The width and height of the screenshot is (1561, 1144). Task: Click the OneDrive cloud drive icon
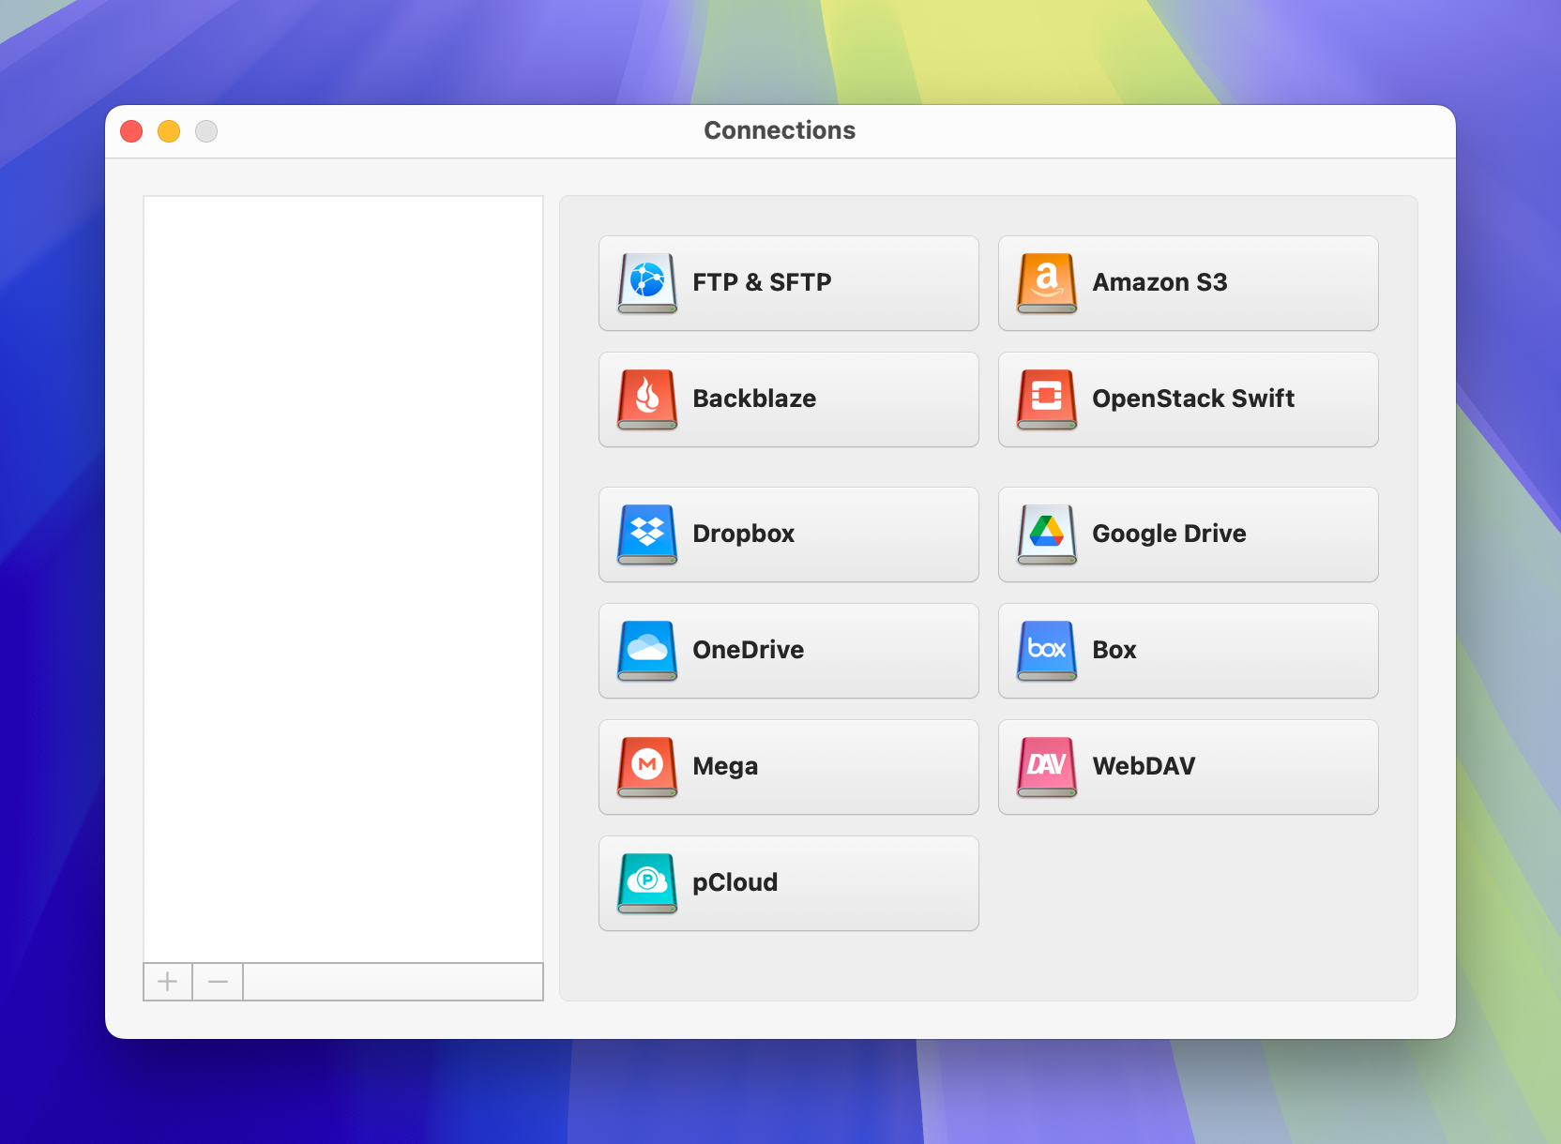point(647,650)
